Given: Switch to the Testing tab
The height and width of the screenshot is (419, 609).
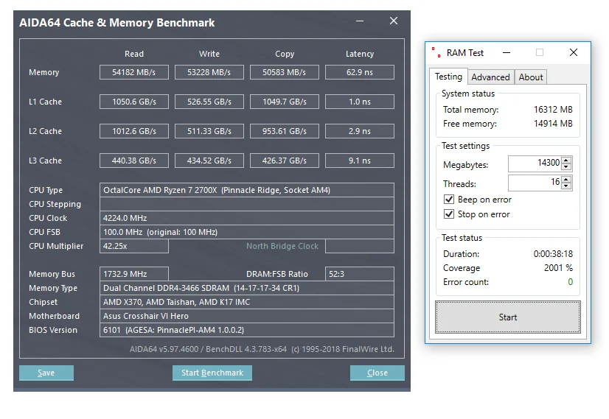Looking at the screenshot, I should pos(448,77).
